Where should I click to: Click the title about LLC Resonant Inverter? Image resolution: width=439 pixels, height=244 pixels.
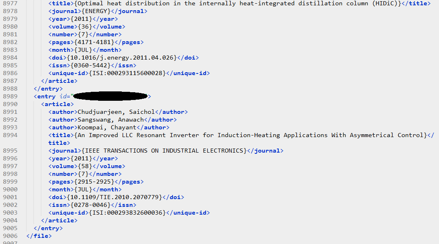click(250, 135)
